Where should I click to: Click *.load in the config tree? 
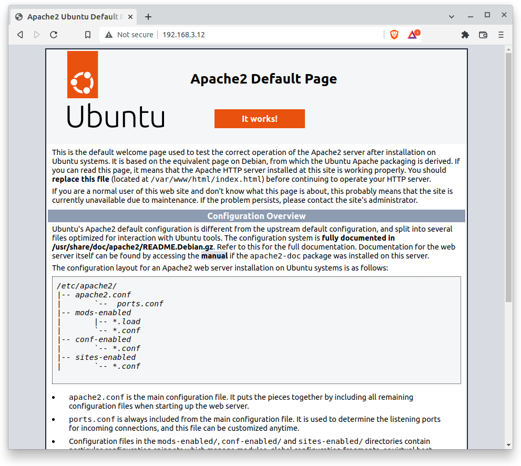coord(126,322)
